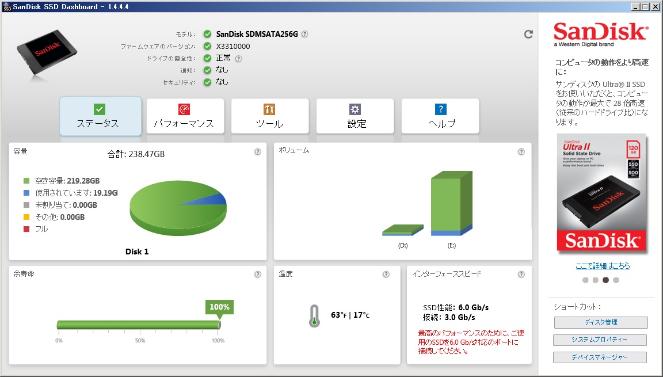The height and width of the screenshot is (377, 663).
Task: Click the green check beside firmware X3310000
Action: [207, 46]
